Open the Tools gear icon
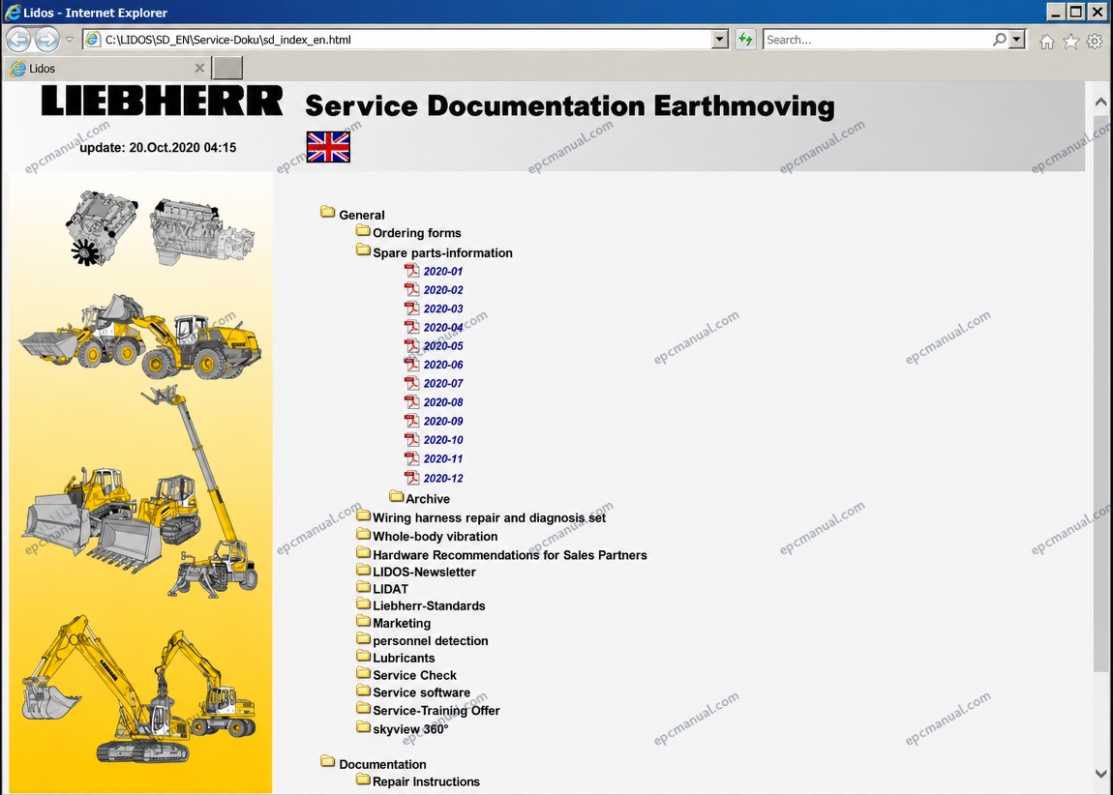Screen dimensions: 1113x795 (x=1095, y=42)
